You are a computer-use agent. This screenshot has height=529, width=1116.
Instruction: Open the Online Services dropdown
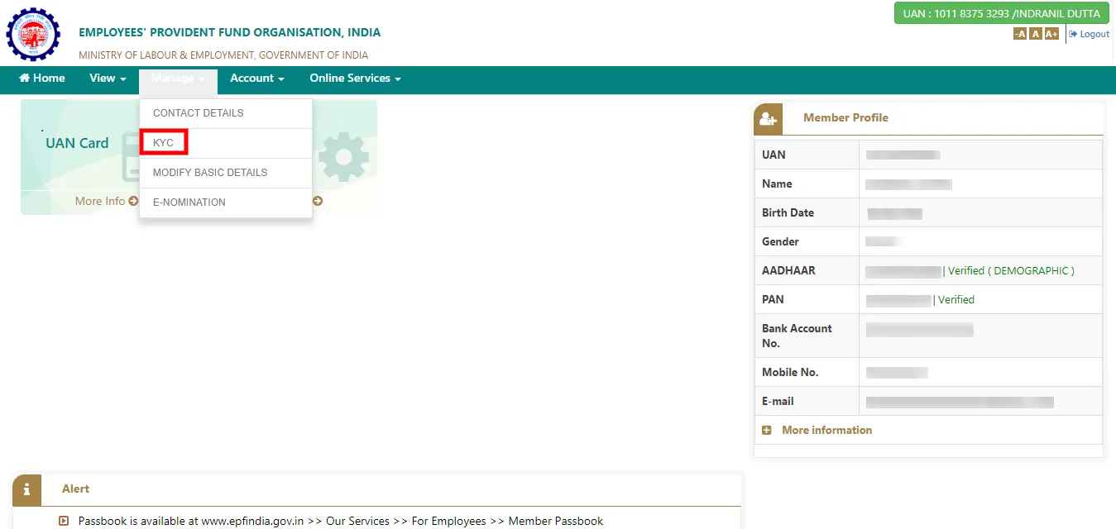[x=355, y=78]
